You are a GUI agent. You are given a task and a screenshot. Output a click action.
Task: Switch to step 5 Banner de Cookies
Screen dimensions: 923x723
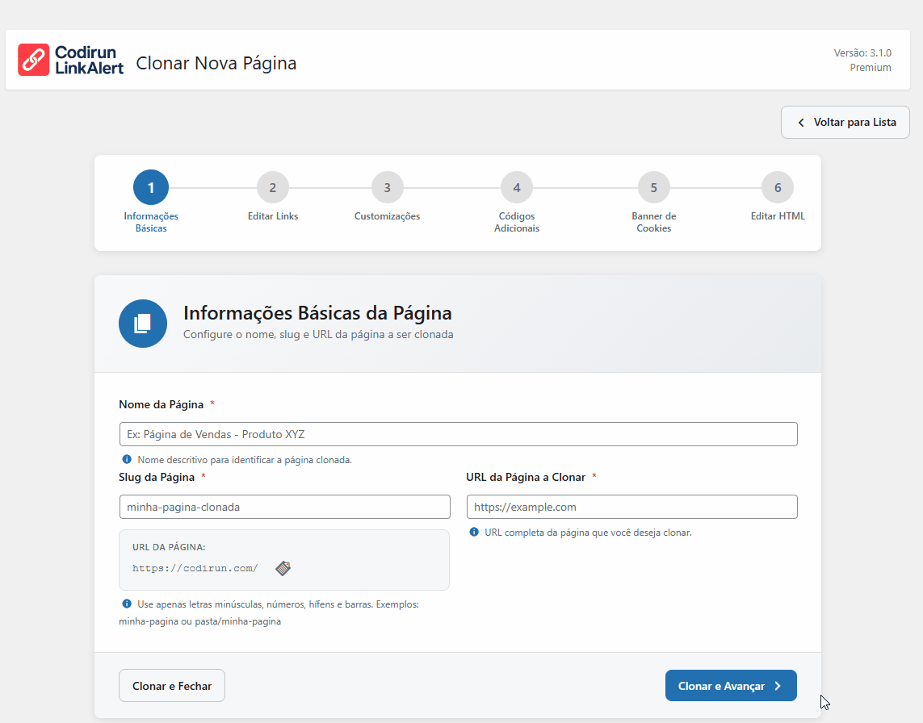click(x=654, y=188)
